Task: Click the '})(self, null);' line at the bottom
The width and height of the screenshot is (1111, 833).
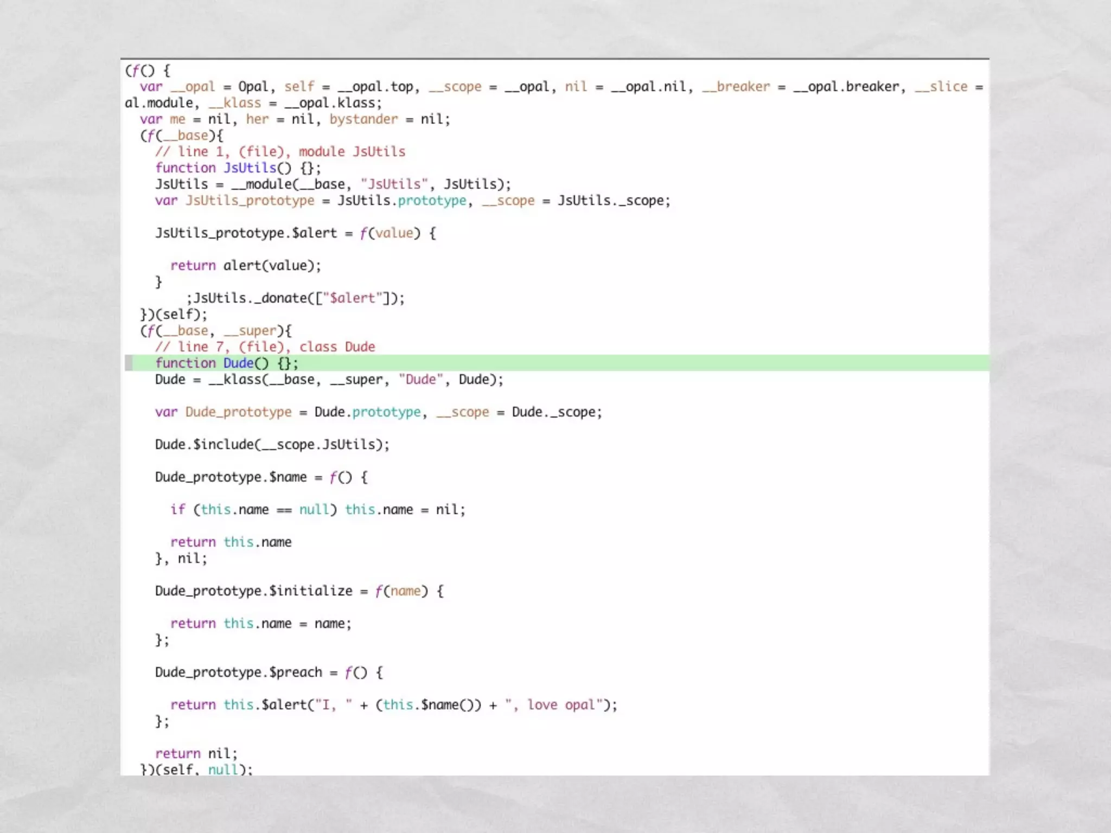Action: pos(196,768)
